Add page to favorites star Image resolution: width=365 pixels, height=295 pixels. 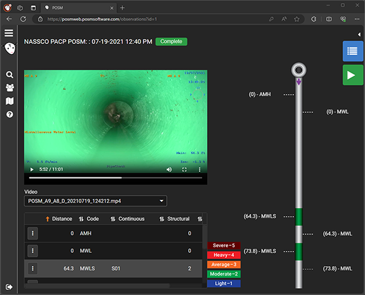tap(296, 19)
